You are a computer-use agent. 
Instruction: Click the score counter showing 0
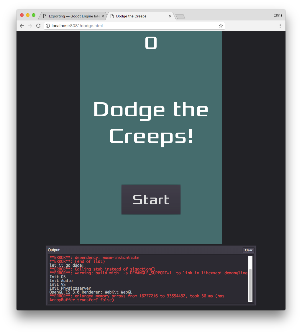pos(151,43)
